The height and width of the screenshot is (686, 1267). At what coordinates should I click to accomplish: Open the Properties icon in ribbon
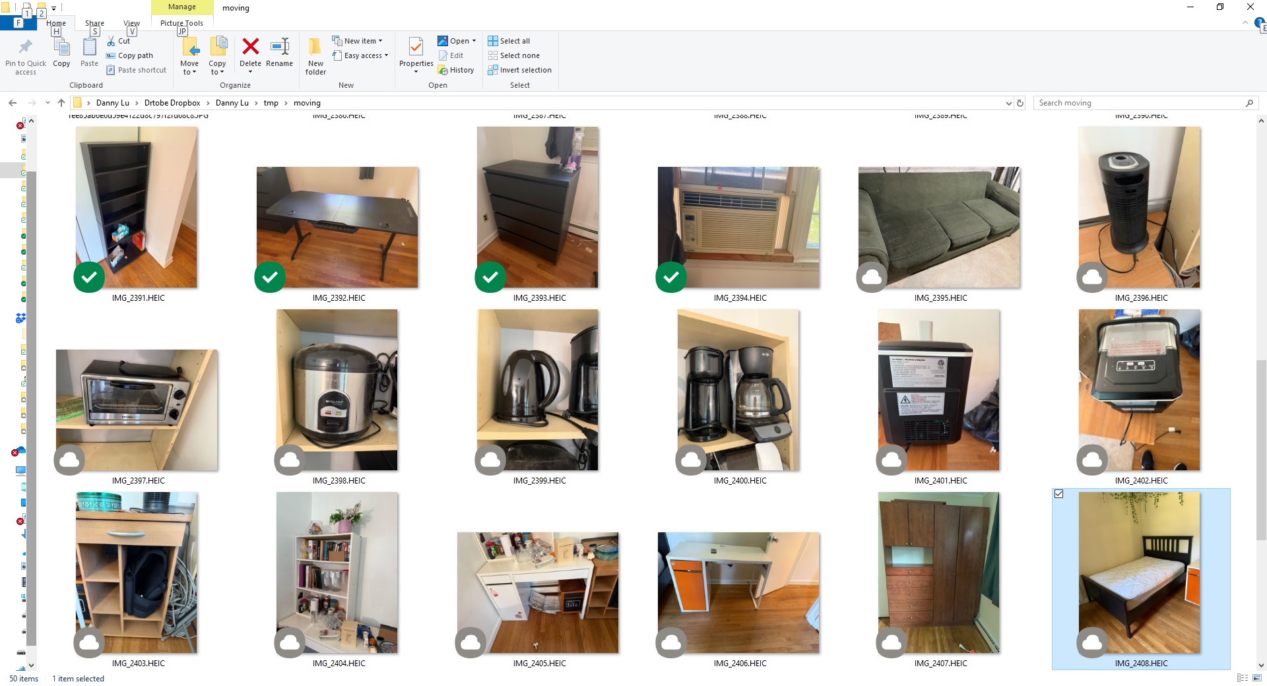[x=416, y=49]
